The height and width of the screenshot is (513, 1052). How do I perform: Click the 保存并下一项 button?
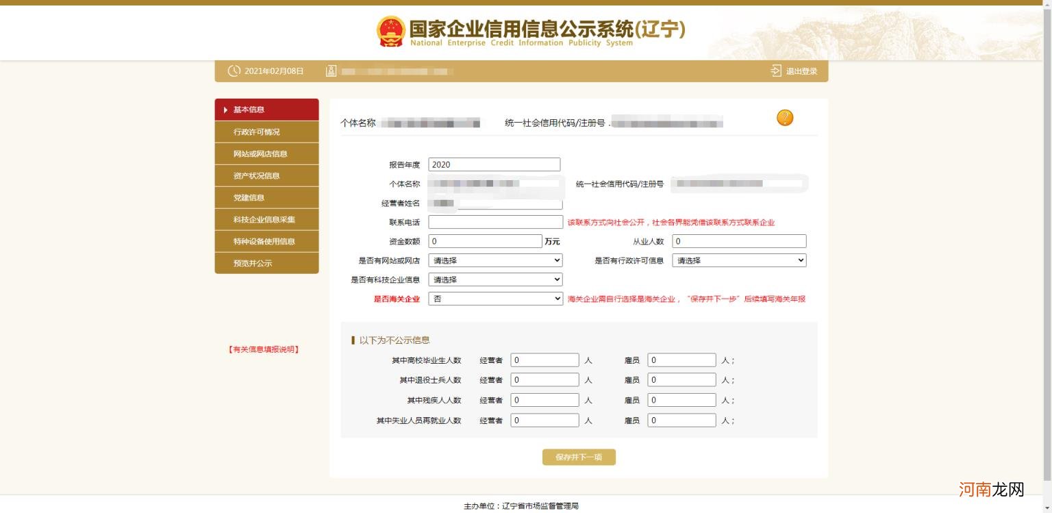point(579,457)
